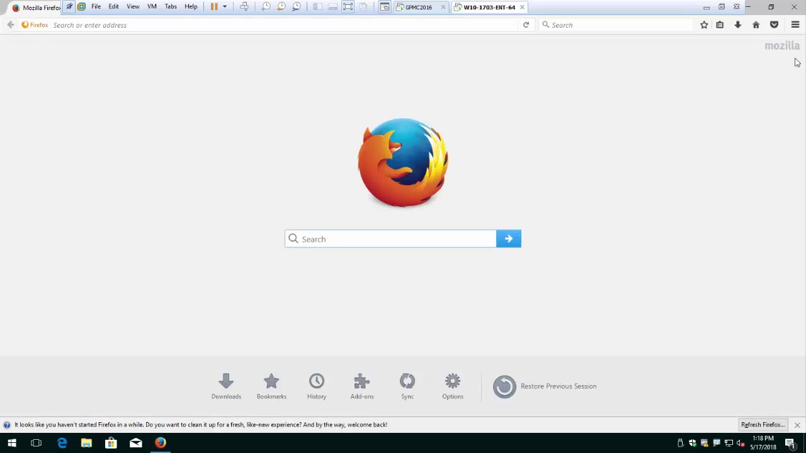This screenshot has height=453, width=806.
Task: Open the bookmarks list icon in toolbar
Action: [720, 25]
